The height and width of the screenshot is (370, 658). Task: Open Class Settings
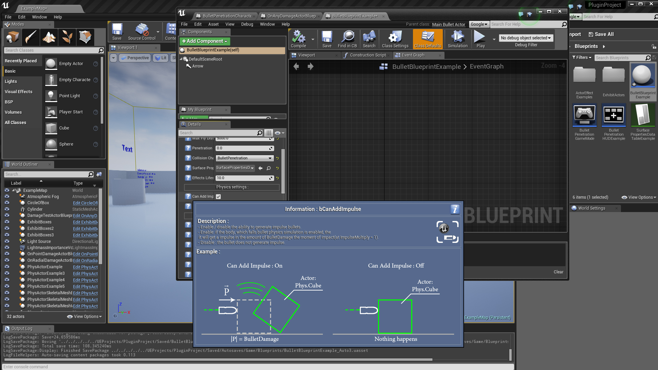[x=395, y=39]
